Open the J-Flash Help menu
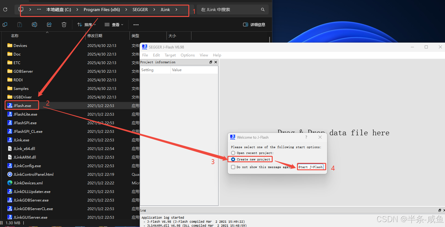 click(217, 55)
